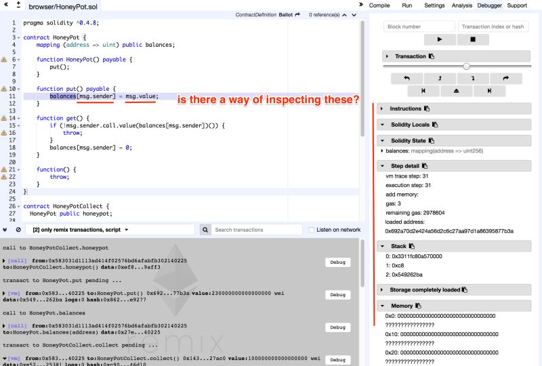Open the Run tab
Viewport: 542px width, 366px height.
pyautogui.click(x=407, y=5)
